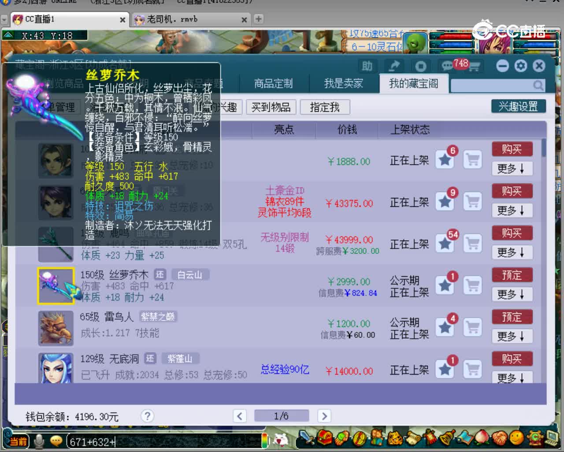Click 购买 for the ¥43999.00 listing
Screen dimensions: 564x452
click(x=512, y=233)
